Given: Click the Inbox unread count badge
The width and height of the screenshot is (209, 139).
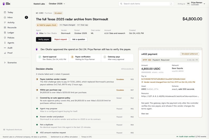Looking at the screenshot, I should (x=26, y=17).
